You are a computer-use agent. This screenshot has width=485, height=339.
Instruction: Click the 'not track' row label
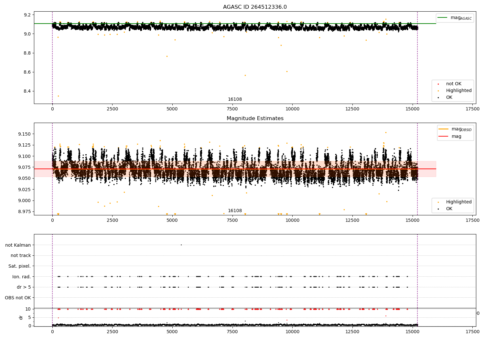(x=21, y=255)
